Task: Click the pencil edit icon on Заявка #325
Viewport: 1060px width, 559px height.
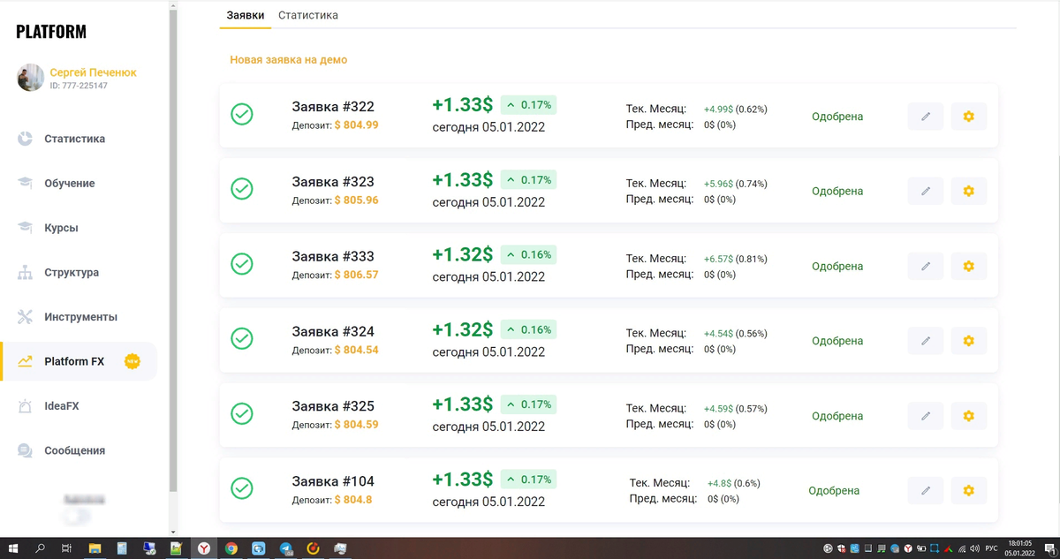Action: click(x=925, y=415)
